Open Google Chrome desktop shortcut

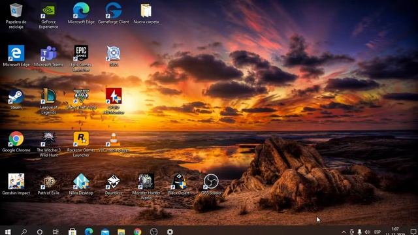[16, 142]
